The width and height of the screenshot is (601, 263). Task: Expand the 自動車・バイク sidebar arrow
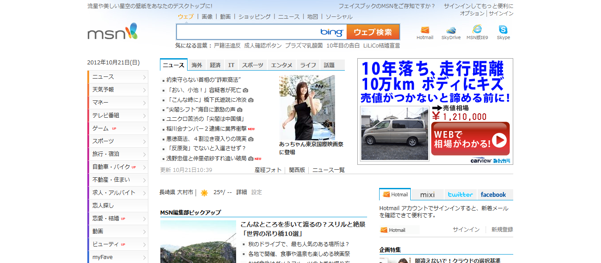pos(144,167)
